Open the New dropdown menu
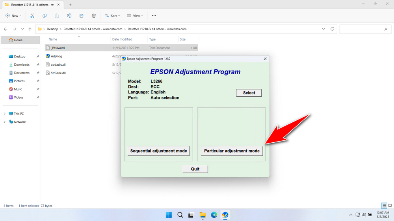The image size is (394, 221). pyautogui.click(x=13, y=16)
